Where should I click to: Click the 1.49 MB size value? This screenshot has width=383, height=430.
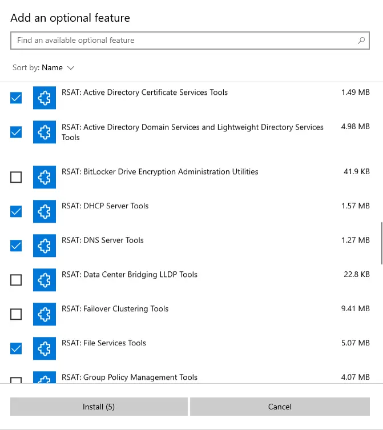coord(356,92)
